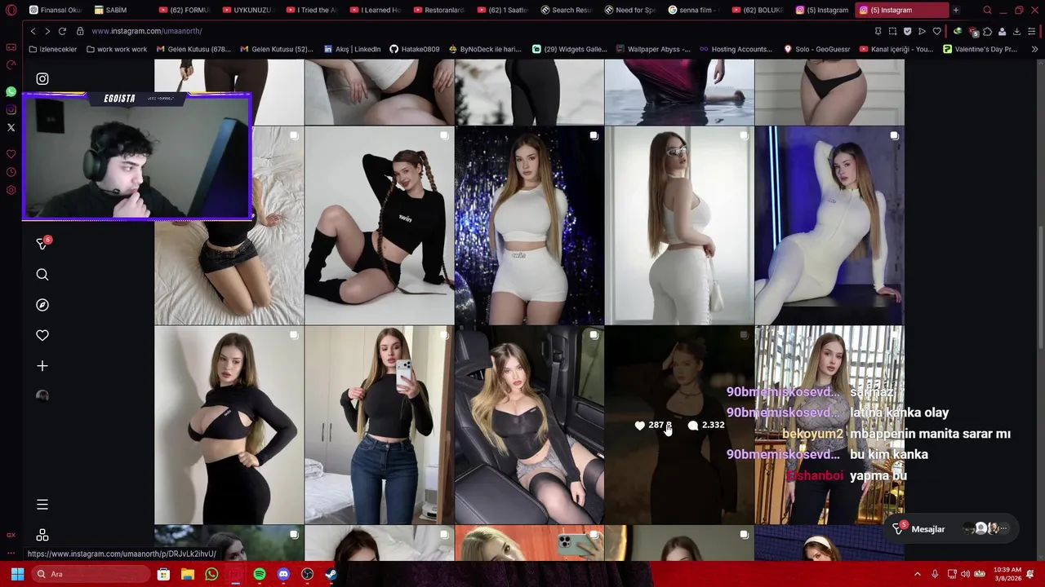Image resolution: width=1045 pixels, height=587 pixels.
Task: Open the post showing 2.332 comments
Action: (679, 425)
